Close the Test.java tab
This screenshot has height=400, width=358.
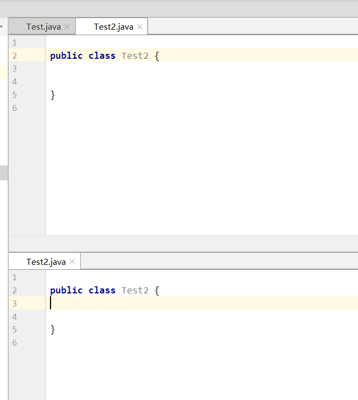click(67, 27)
